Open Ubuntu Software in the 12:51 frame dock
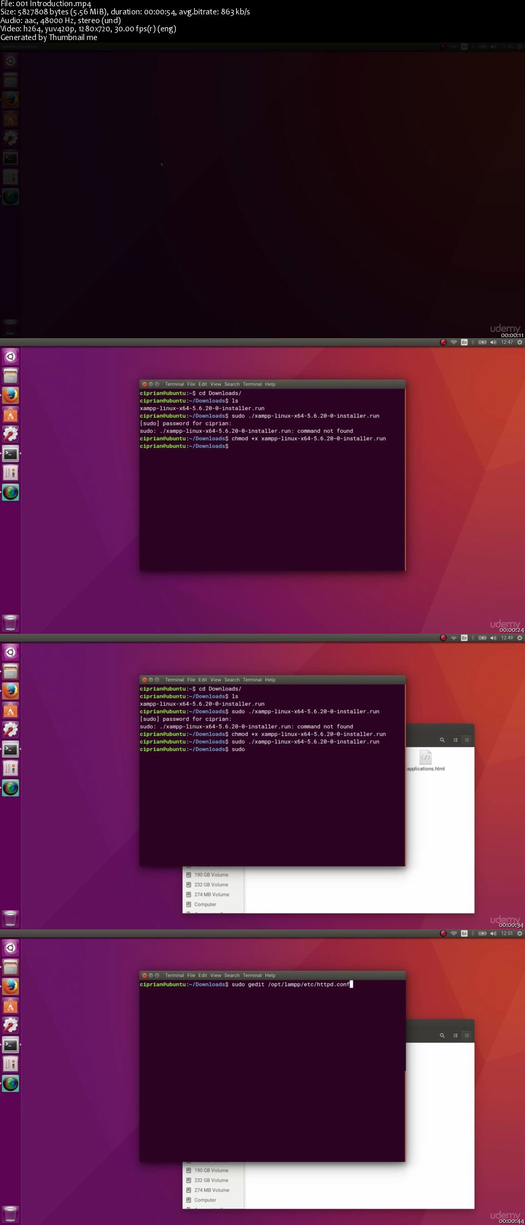525x1225 pixels. [10, 1006]
